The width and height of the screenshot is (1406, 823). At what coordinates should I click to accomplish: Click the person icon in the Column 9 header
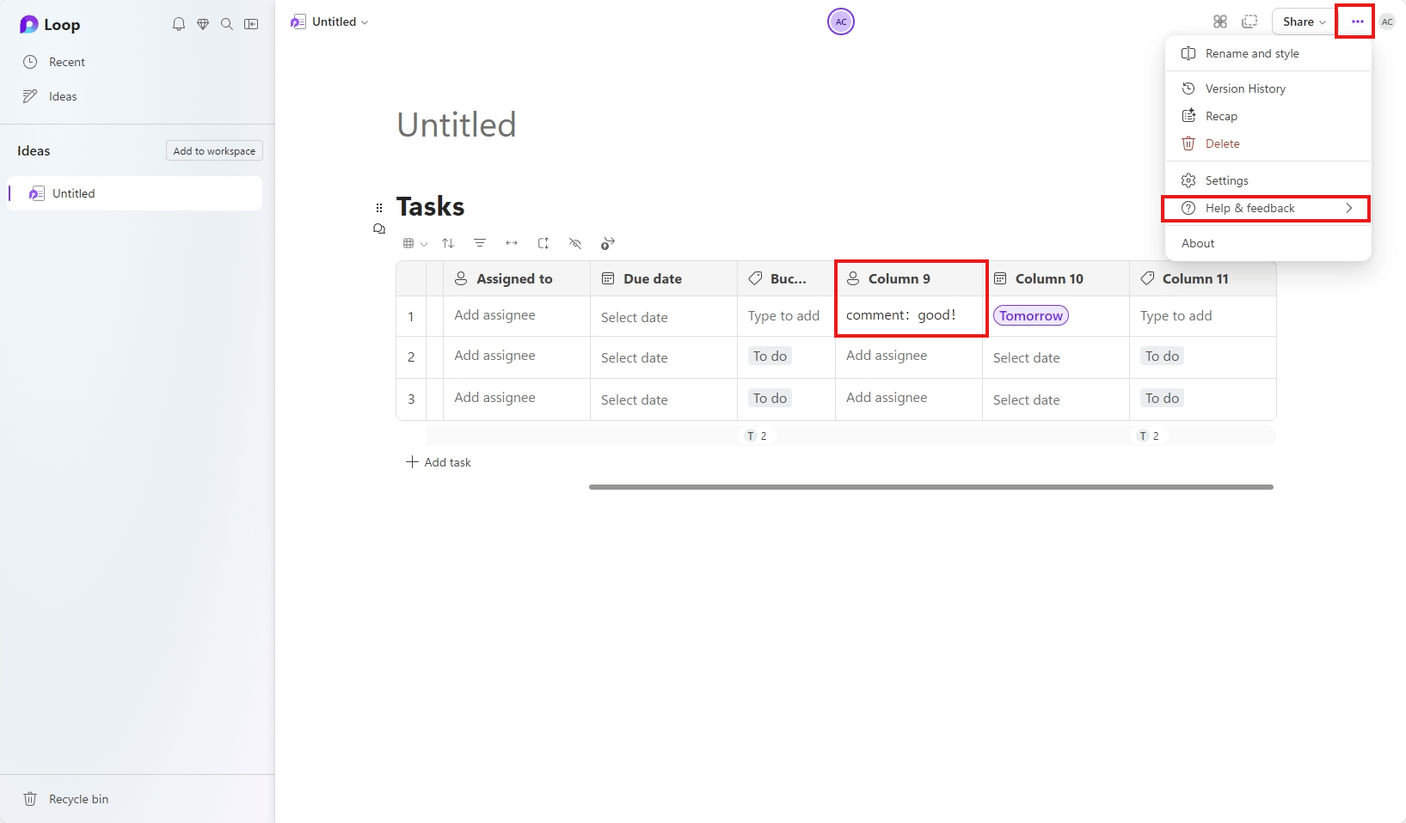coord(853,278)
